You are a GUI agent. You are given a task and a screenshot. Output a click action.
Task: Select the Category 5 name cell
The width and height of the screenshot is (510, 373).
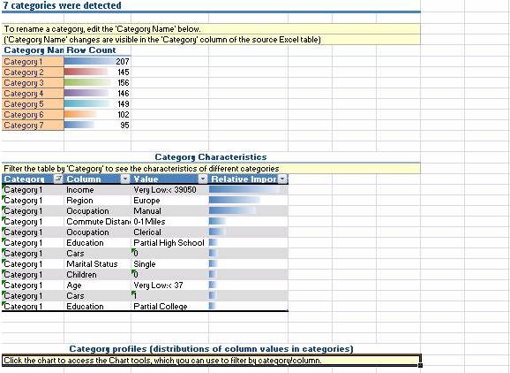point(33,104)
